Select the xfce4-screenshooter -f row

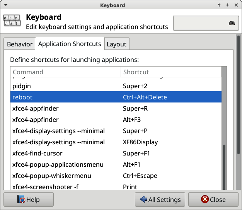tap(116, 186)
